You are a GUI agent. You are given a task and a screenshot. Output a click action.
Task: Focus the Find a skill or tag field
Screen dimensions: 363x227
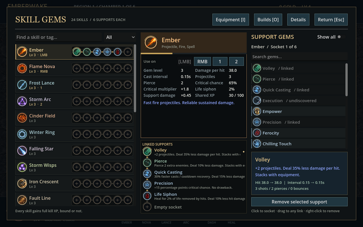point(59,37)
